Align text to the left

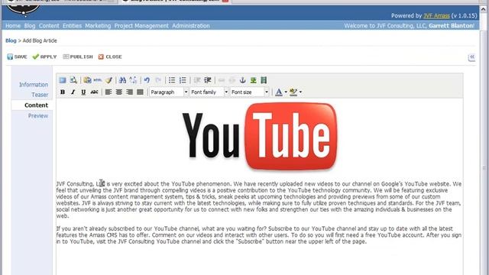tap(108, 92)
